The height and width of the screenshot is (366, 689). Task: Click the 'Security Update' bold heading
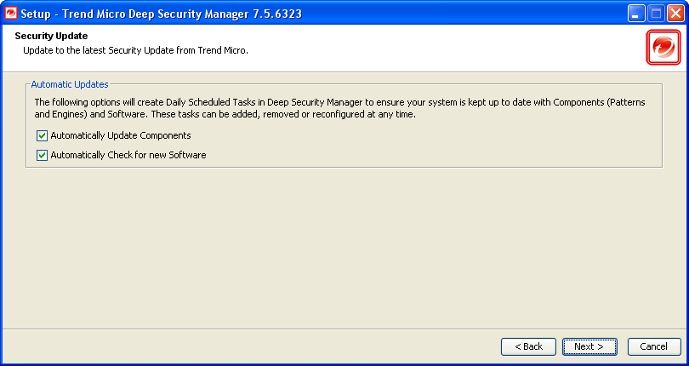point(52,37)
